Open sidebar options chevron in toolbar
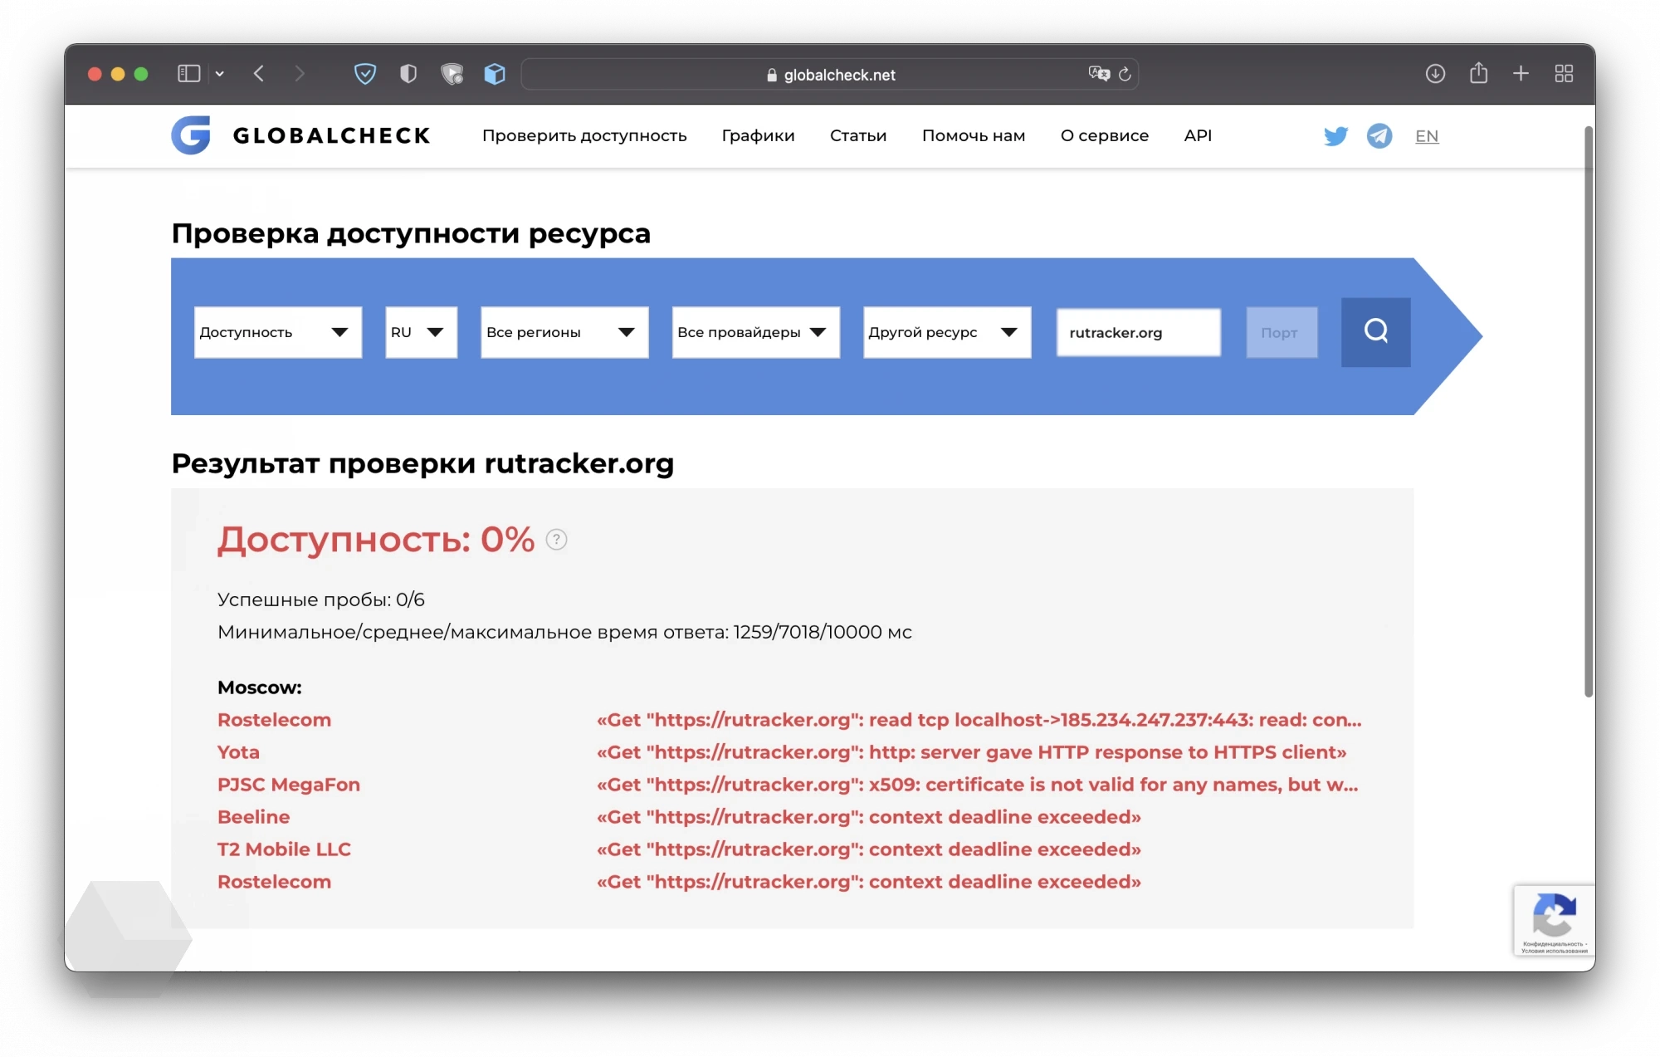The height and width of the screenshot is (1057, 1660). click(220, 74)
